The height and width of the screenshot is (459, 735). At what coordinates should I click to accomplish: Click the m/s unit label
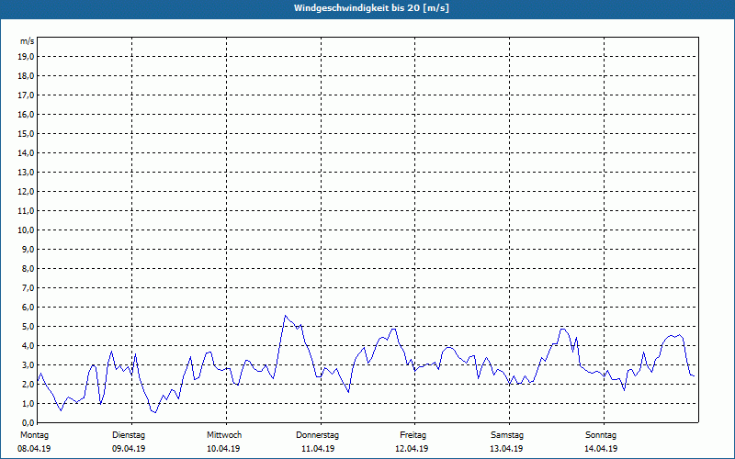(27, 41)
